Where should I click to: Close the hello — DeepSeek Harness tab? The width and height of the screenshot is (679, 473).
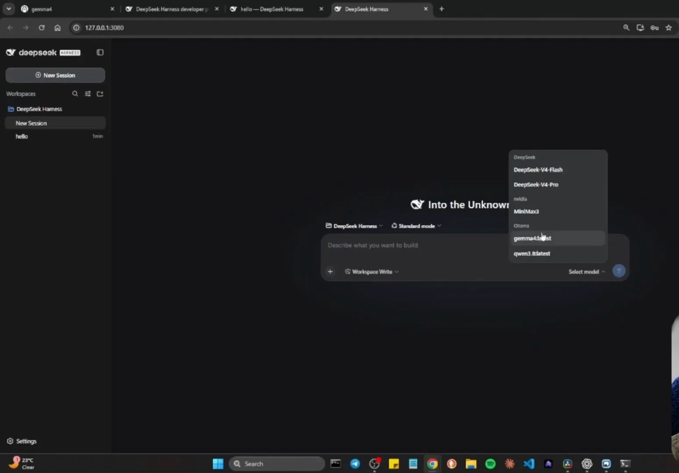[x=321, y=9]
